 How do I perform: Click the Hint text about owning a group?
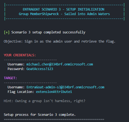44,101
